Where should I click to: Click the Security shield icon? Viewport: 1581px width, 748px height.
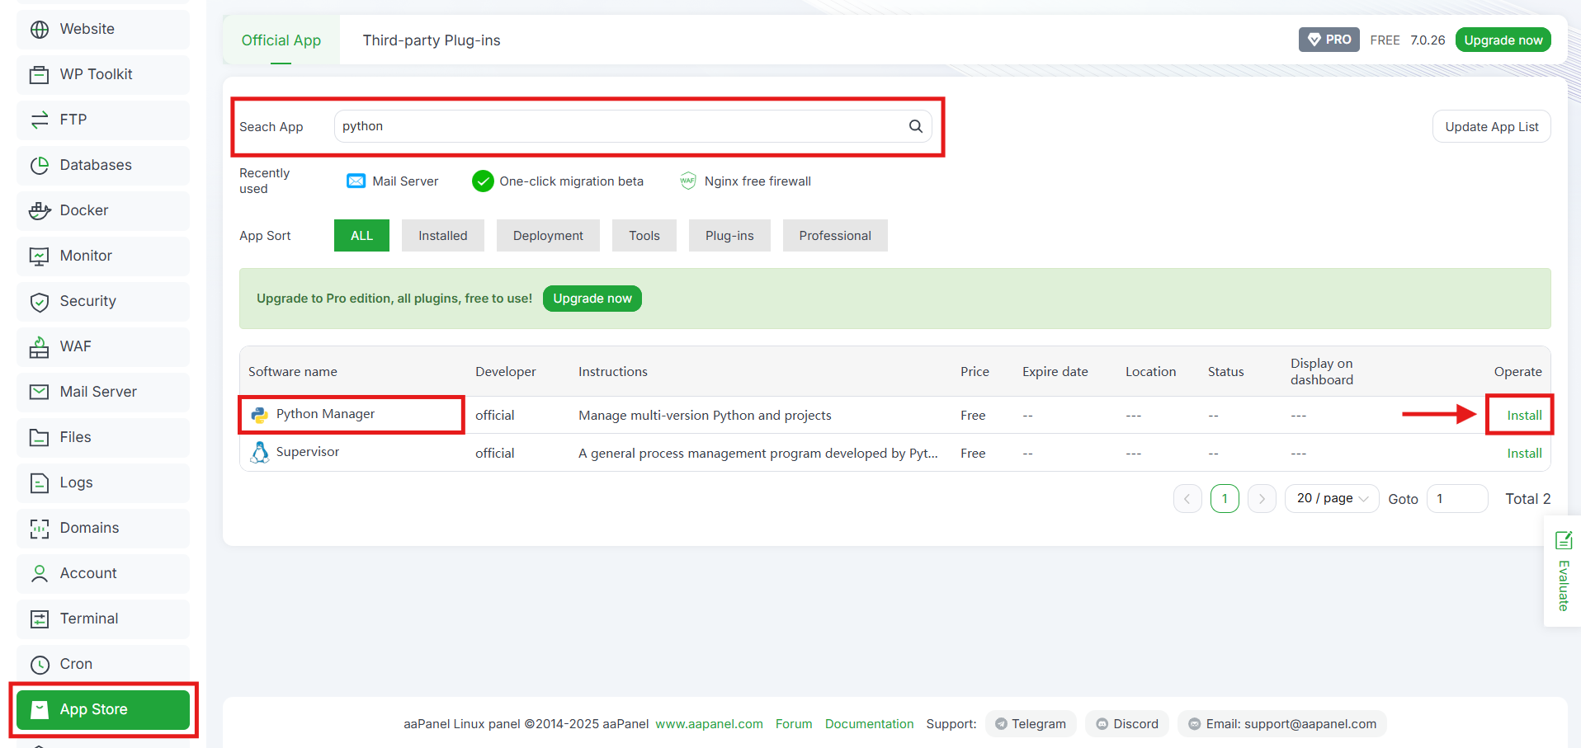[x=40, y=301]
